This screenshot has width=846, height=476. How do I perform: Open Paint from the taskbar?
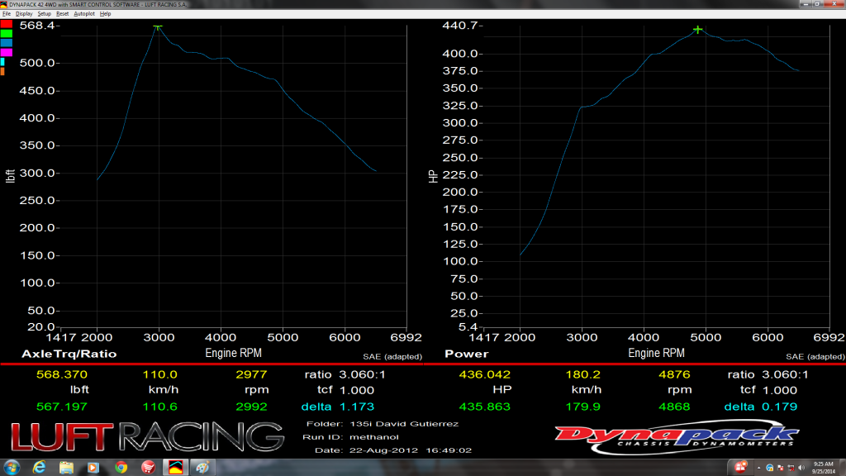click(202, 467)
